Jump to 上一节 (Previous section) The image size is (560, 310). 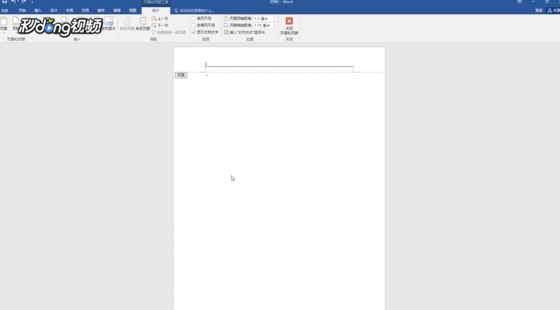point(160,18)
